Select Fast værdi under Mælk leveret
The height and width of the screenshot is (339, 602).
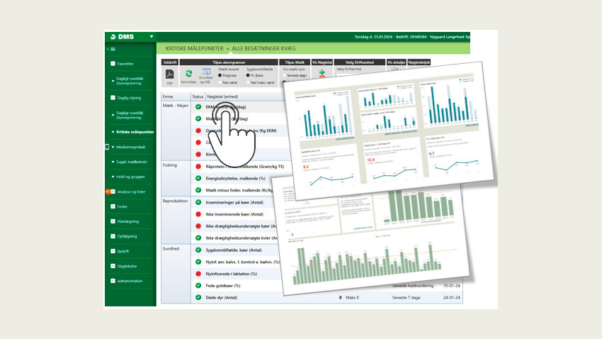(220, 82)
